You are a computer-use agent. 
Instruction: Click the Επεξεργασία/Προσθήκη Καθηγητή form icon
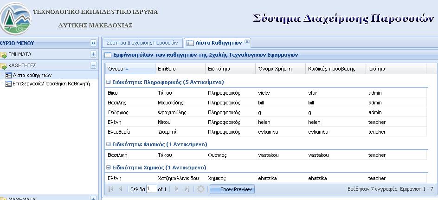click(x=8, y=84)
